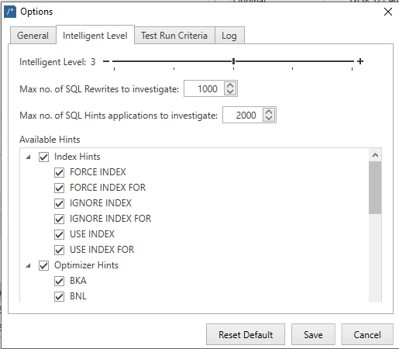Decrease Max SQL Rewrites with down arrow
The width and height of the screenshot is (399, 349).
(230, 92)
